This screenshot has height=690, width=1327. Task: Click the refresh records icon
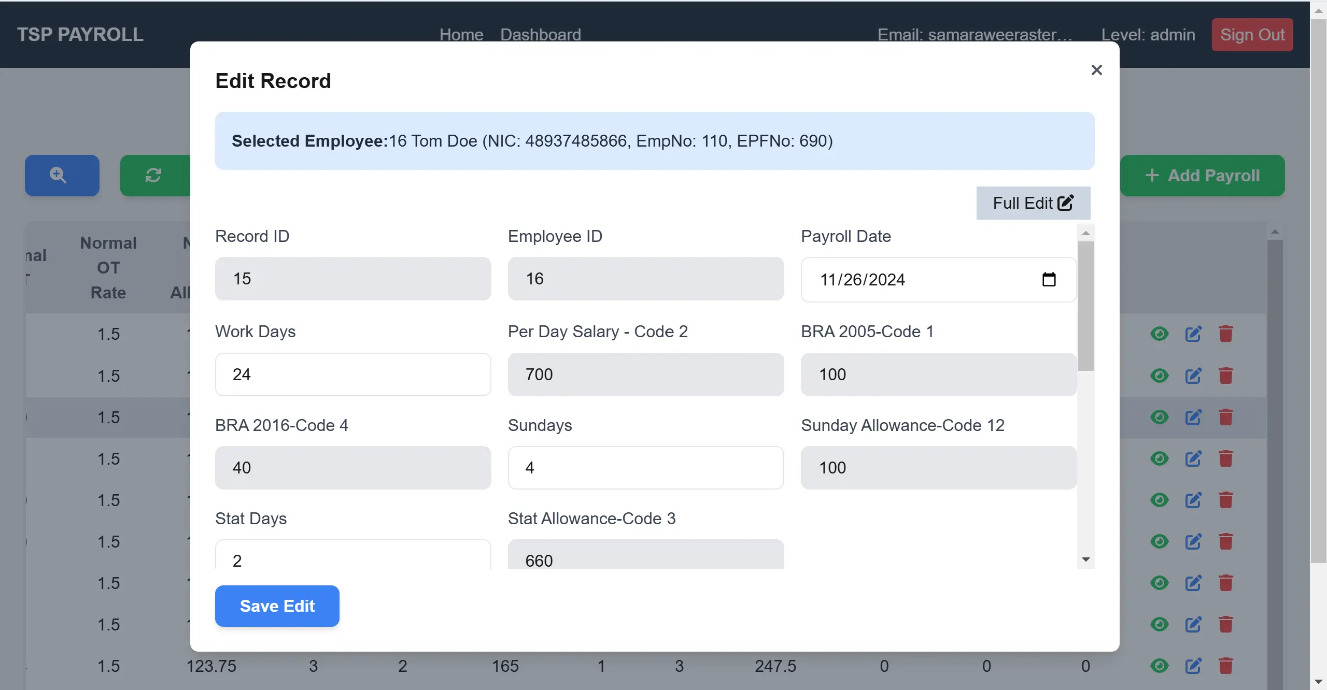(x=154, y=175)
